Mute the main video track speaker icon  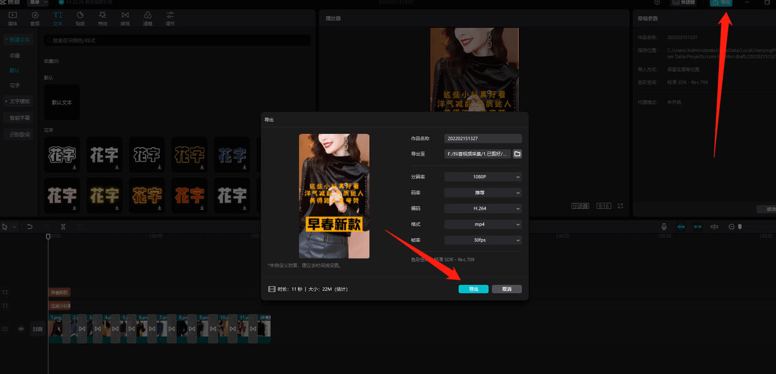pos(20,329)
